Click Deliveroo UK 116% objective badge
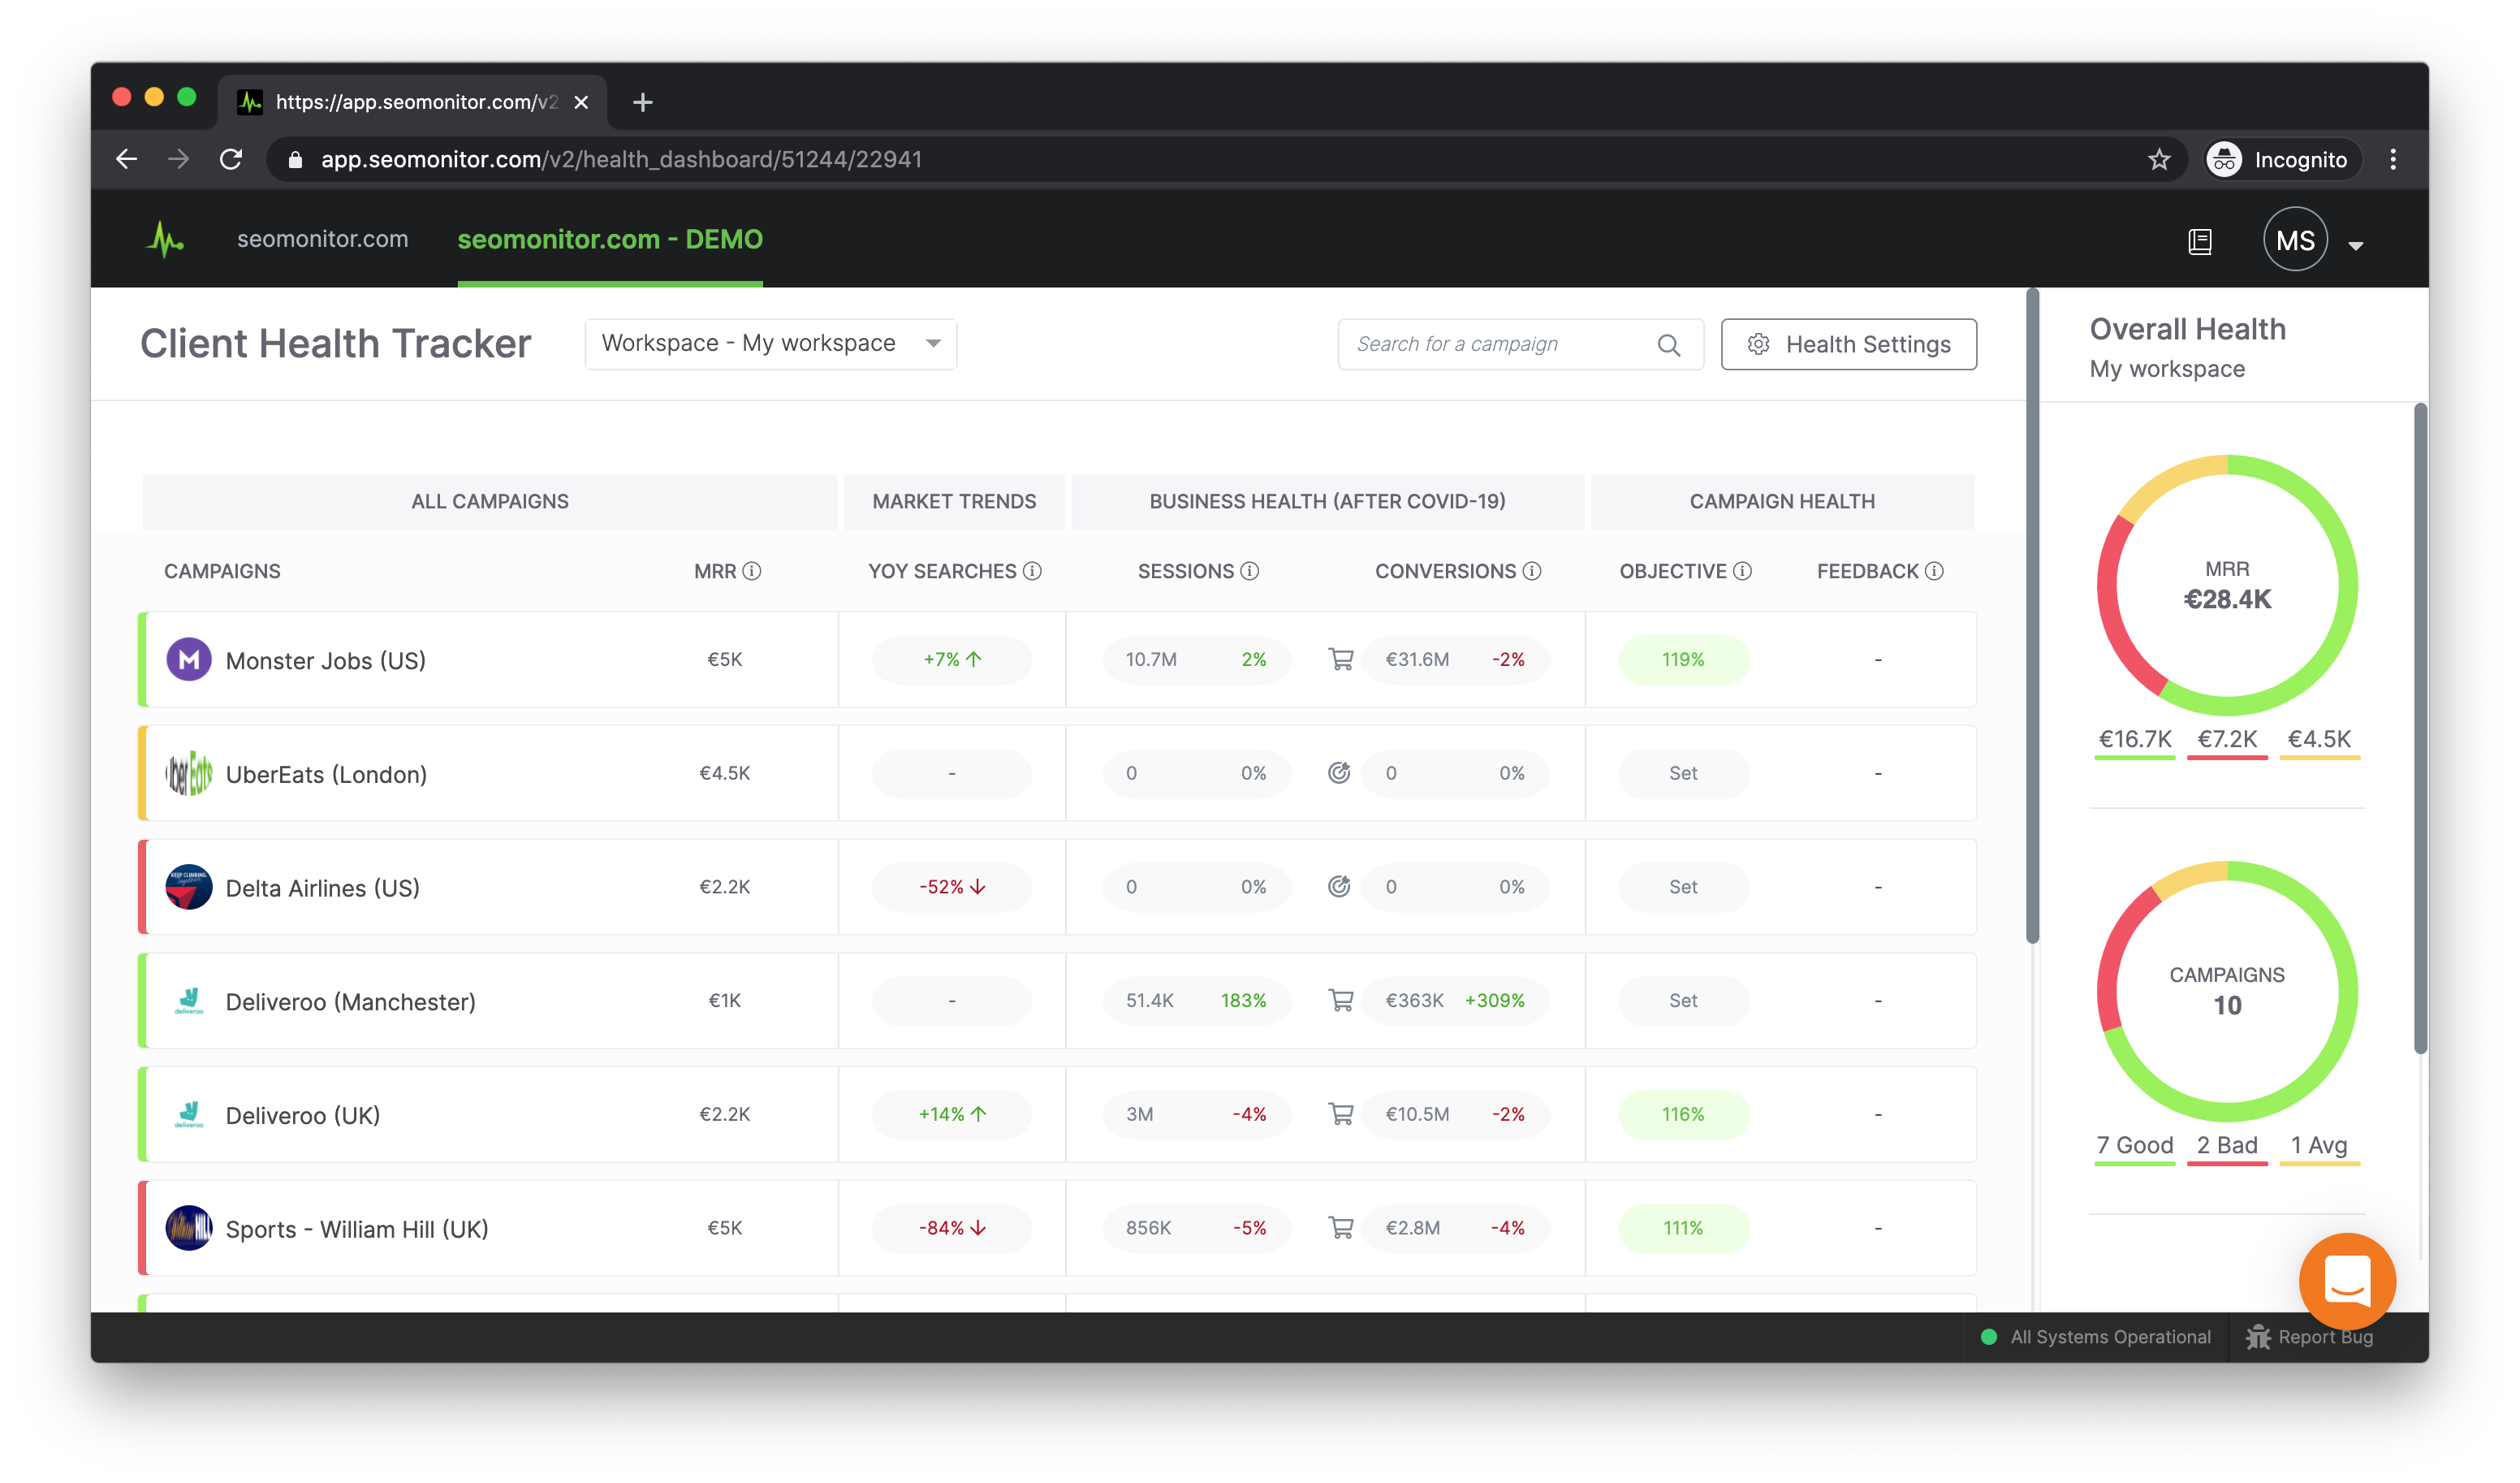The image size is (2520, 1483). point(1683,1113)
